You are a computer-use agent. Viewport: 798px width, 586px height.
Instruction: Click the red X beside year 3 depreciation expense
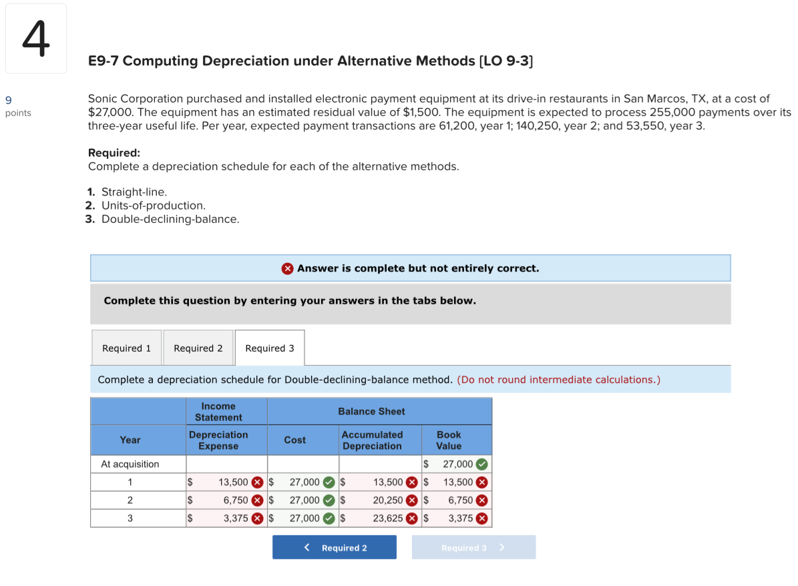click(256, 518)
